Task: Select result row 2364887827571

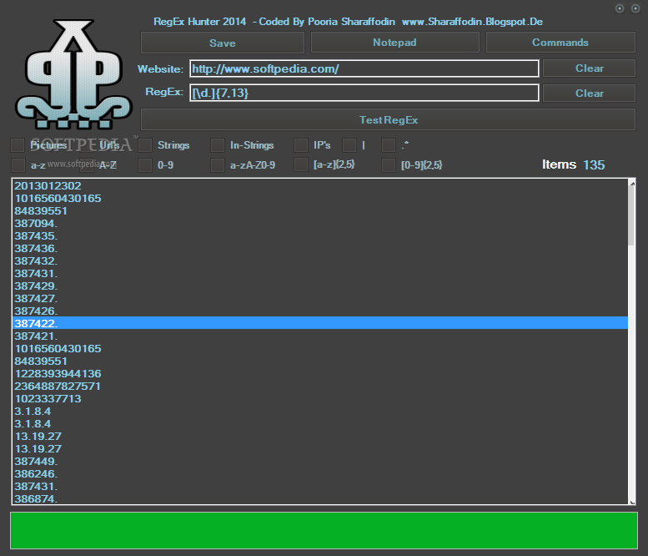Action: [321, 386]
